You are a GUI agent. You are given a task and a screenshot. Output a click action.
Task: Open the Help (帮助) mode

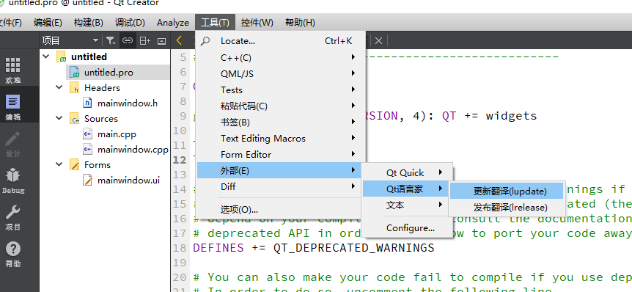pos(12,254)
